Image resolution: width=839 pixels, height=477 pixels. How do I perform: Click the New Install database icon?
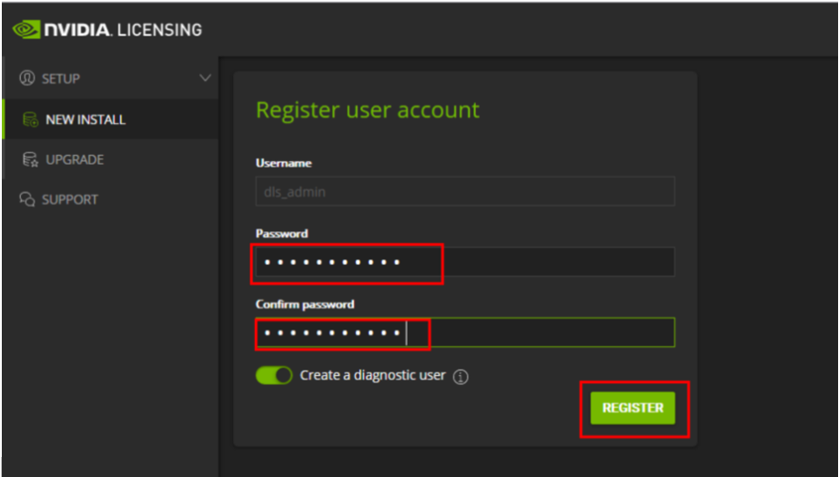click(30, 119)
